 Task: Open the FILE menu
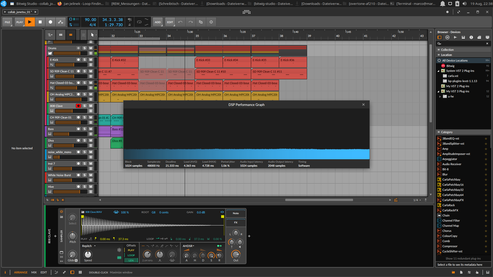point(7,22)
